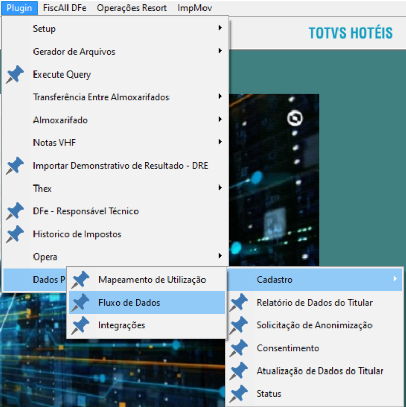This screenshot has height=407, width=406.
Task: Expand the Setup submenu arrow
Action: coord(220,28)
